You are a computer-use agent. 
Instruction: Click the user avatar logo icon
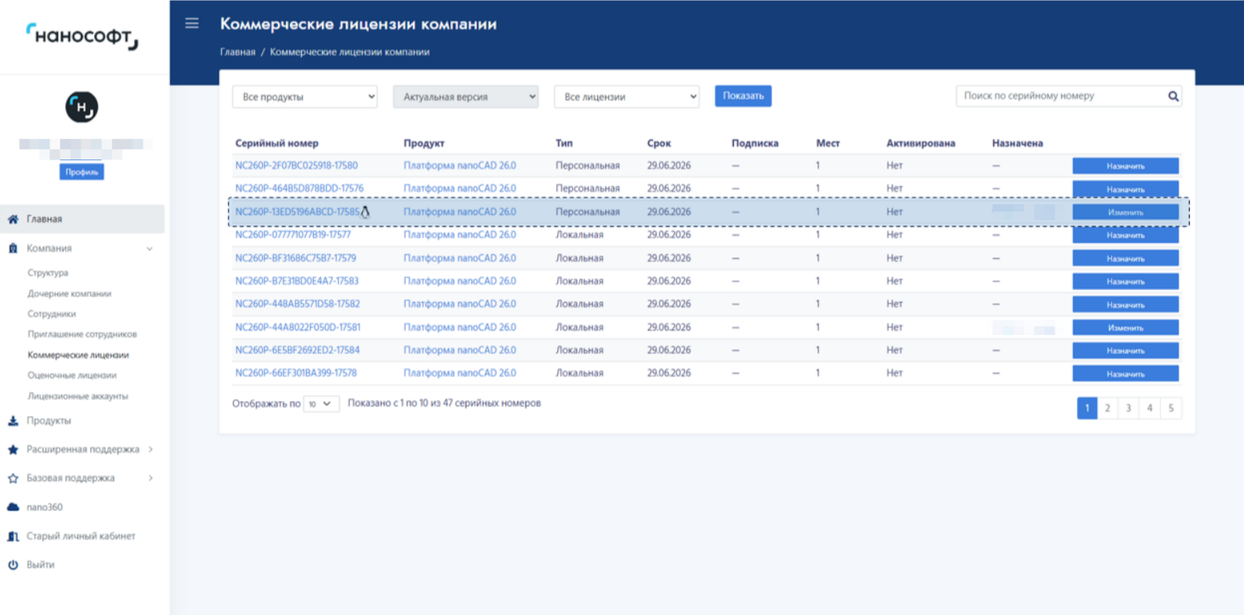point(81,106)
